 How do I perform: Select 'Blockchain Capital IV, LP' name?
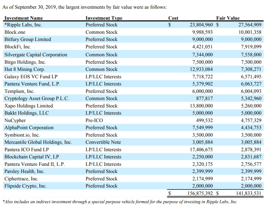32,157
